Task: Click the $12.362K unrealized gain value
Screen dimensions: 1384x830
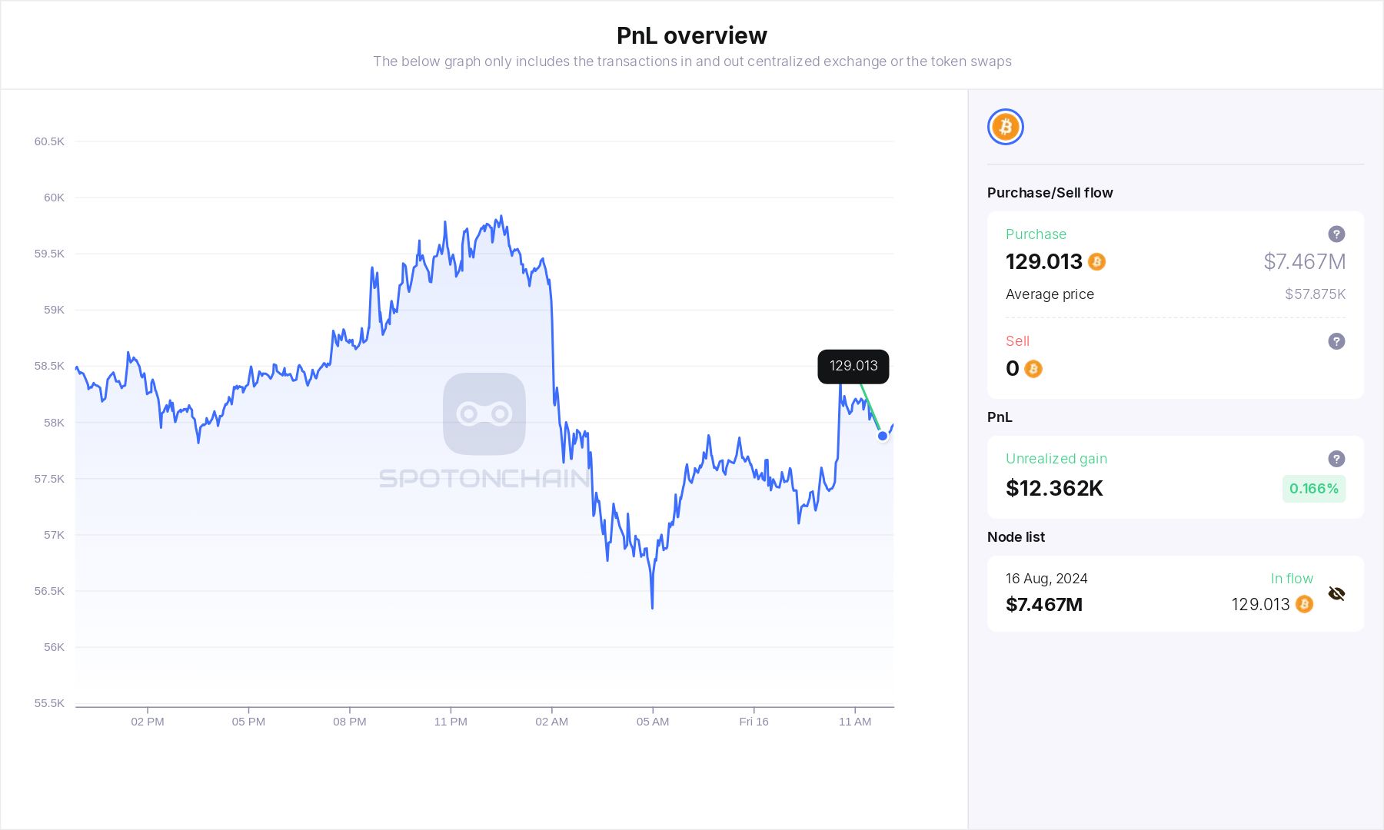Action: (1054, 489)
